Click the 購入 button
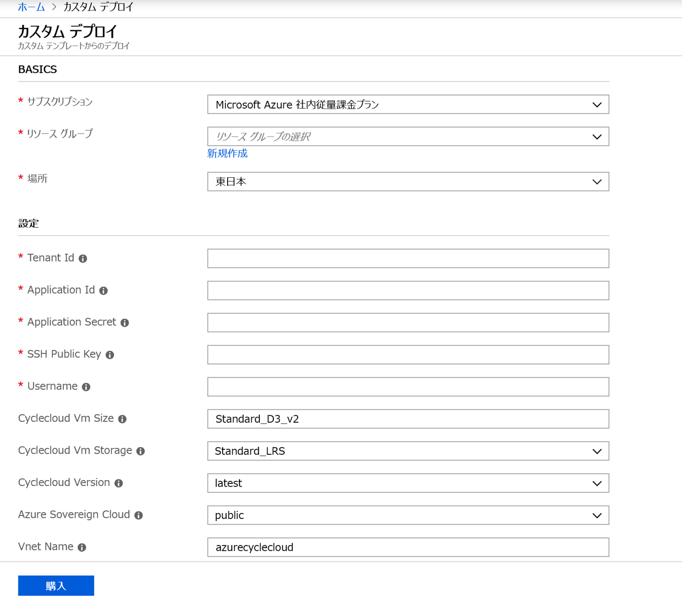 tap(56, 585)
